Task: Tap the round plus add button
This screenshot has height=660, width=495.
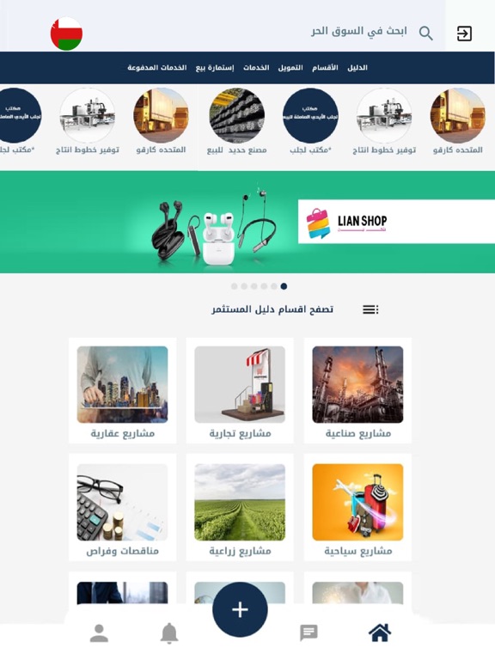Action: pos(240,609)
